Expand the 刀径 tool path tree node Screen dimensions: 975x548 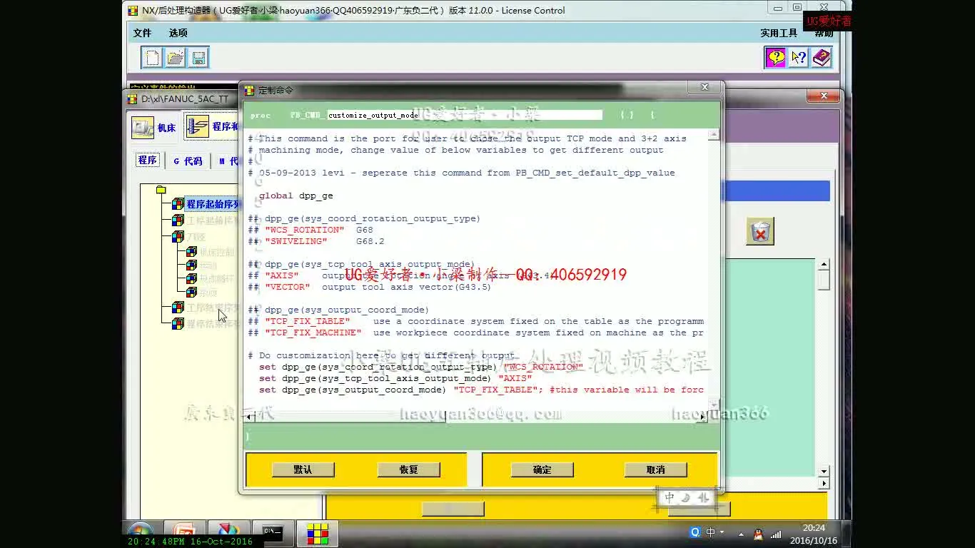click(178, 237)
